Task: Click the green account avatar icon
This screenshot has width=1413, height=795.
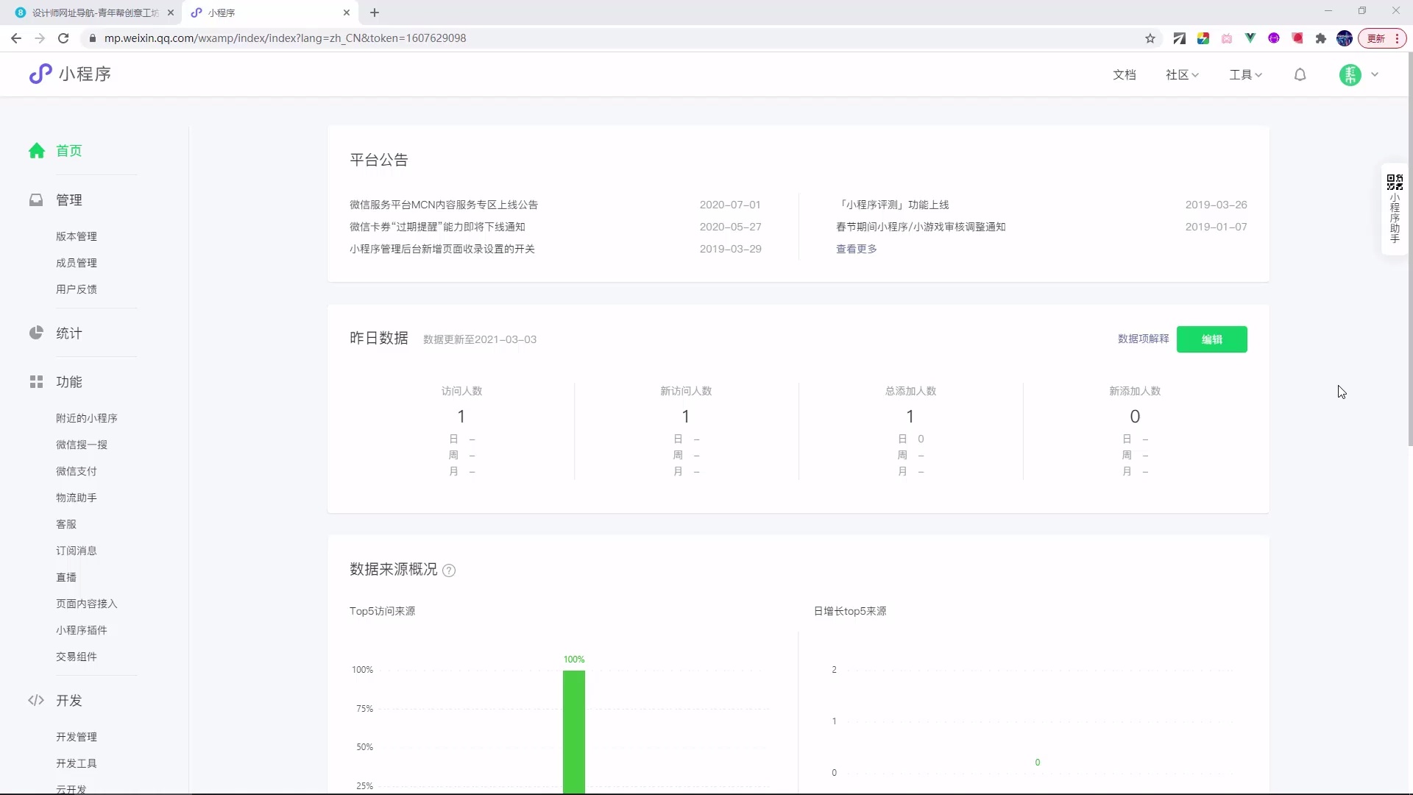Action: pos(1350,74)
